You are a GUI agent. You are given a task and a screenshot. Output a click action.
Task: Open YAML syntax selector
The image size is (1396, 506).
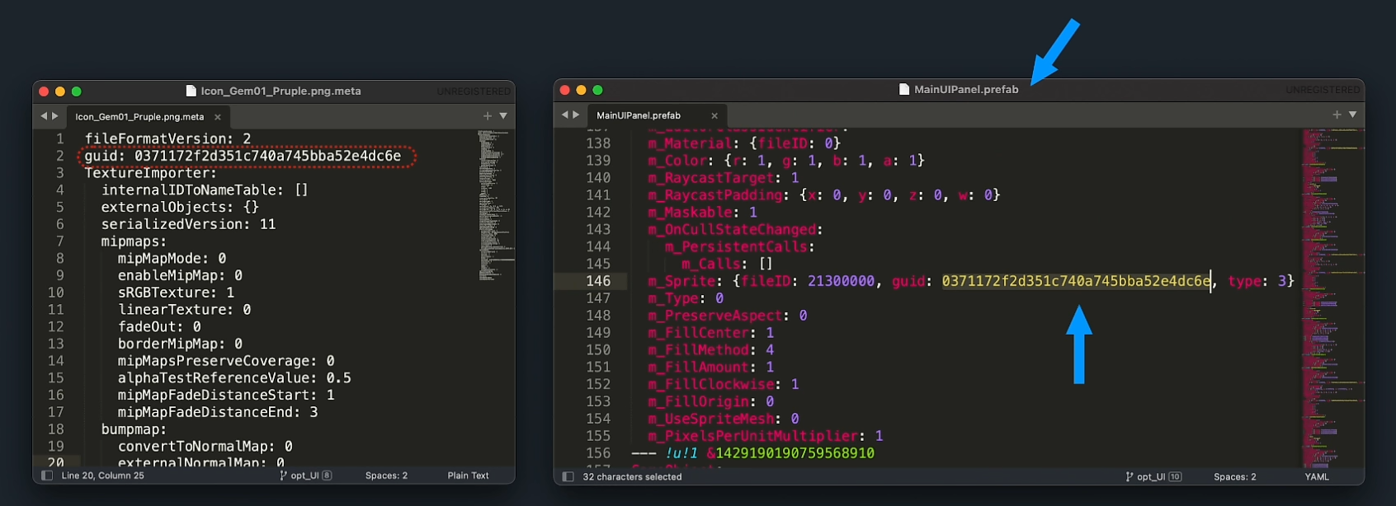[x=1317, y=476]
